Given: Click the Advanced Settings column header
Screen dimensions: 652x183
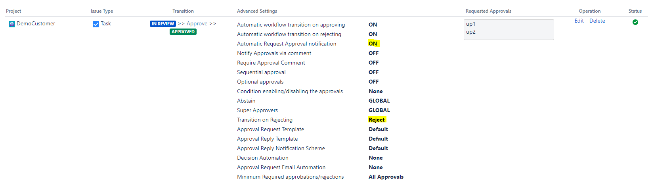Looking at the screenshot, I should 257,11.
